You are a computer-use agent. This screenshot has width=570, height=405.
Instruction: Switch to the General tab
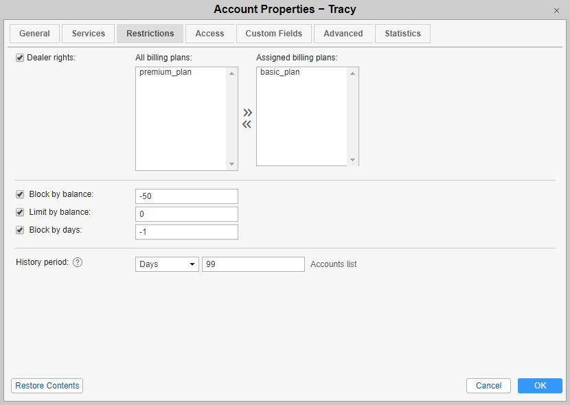tap(34, 34)
